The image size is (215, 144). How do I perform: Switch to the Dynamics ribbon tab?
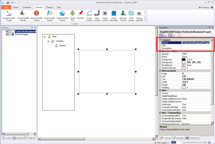point(27,7)
